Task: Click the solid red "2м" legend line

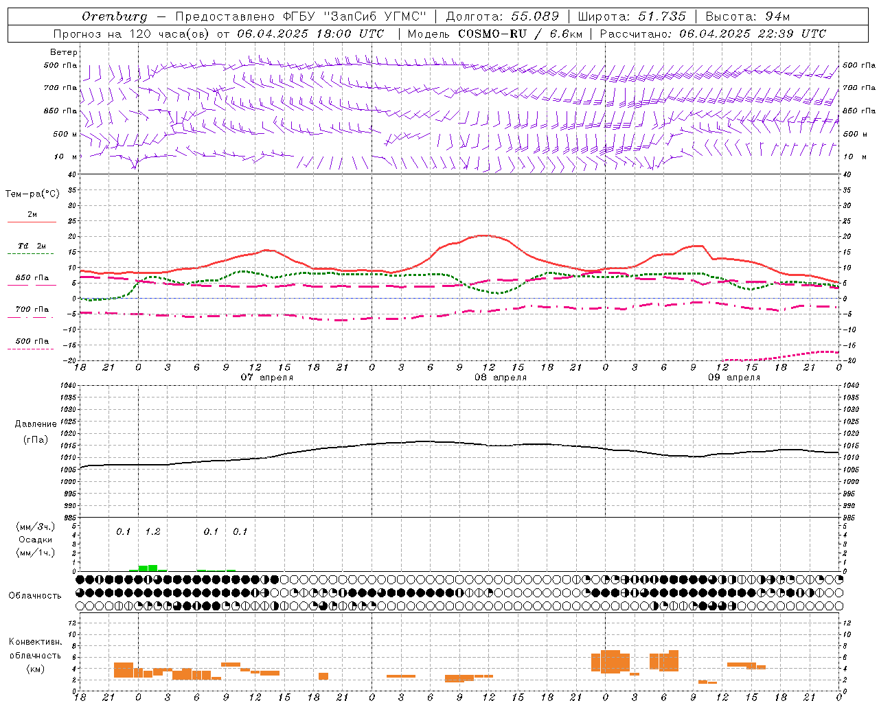Action: pyautogui.click(x=32, y=222)
